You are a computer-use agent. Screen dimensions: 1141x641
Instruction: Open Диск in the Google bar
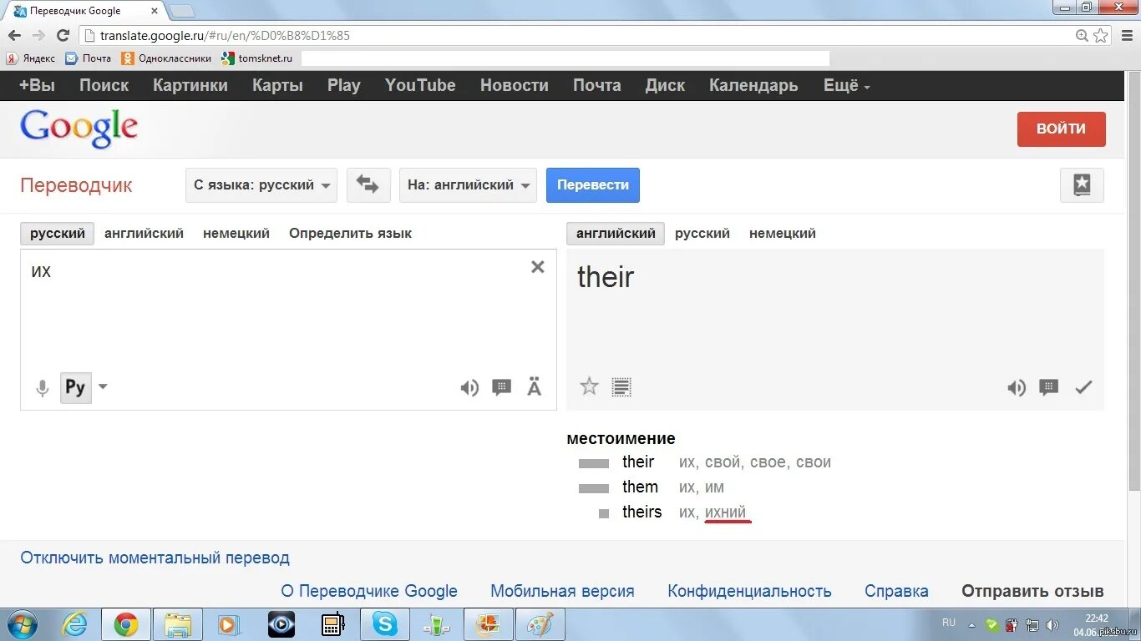click(x=665, y=85)
